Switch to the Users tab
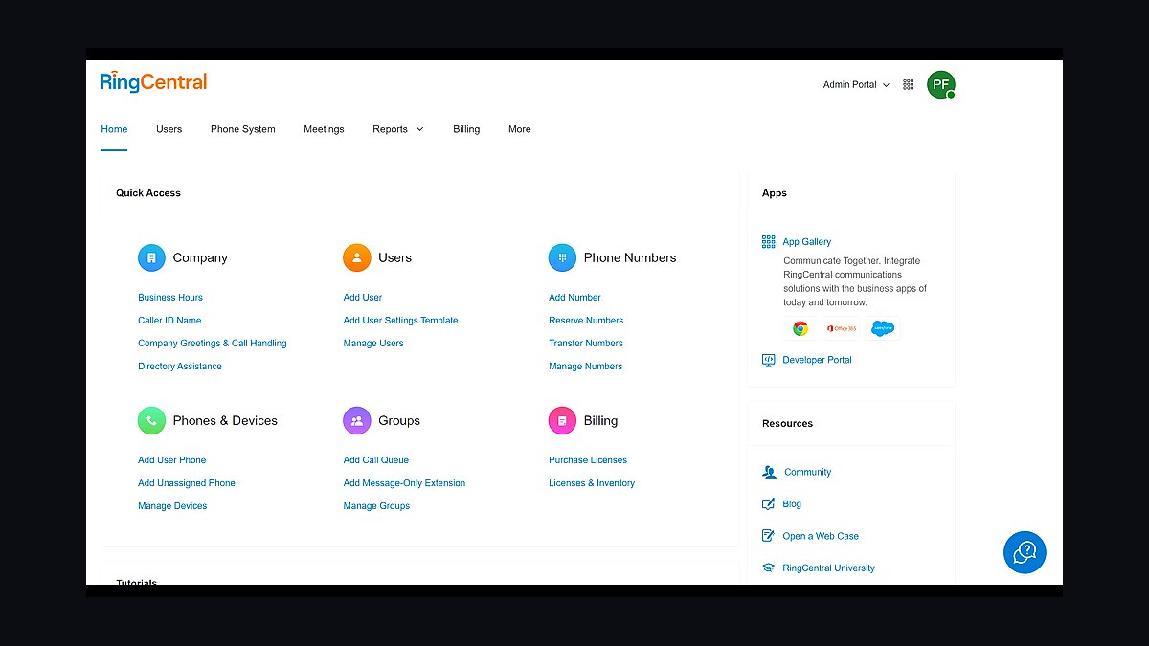Viewport: 1149px width, 646px height. tap(169, 129)
